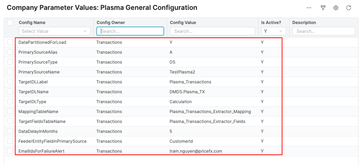Tick the EmailIdsForFailureAlert row checkbox
Screen dimensions: 361x165
pos(10,151)
